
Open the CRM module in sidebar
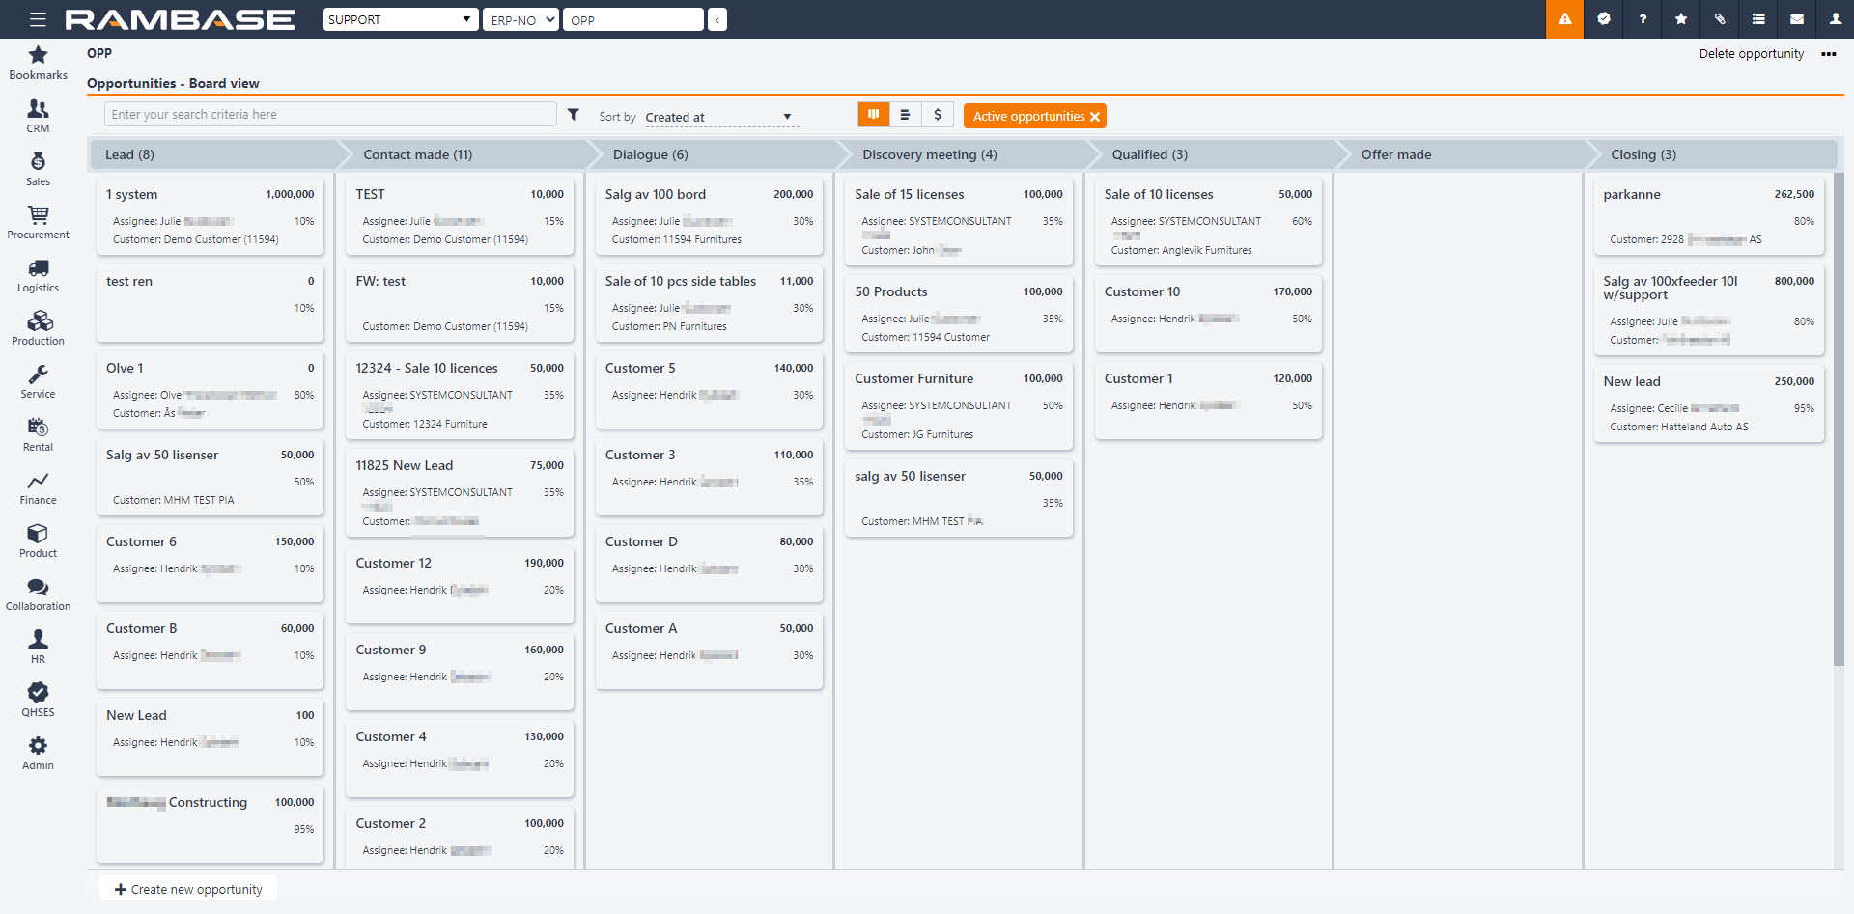[x=38, y=116]
